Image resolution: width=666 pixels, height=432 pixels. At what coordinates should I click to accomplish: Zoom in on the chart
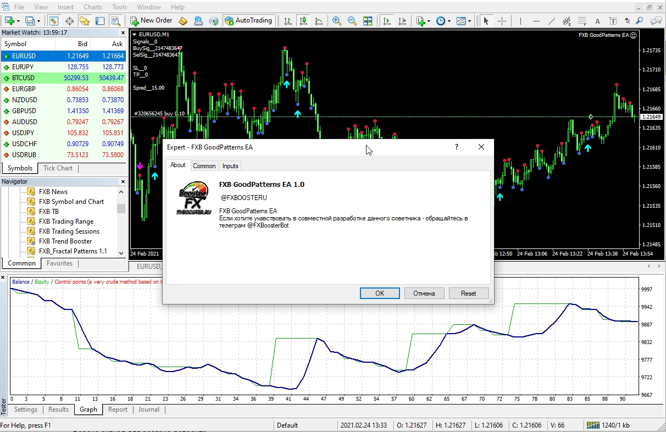click(337, 21)
